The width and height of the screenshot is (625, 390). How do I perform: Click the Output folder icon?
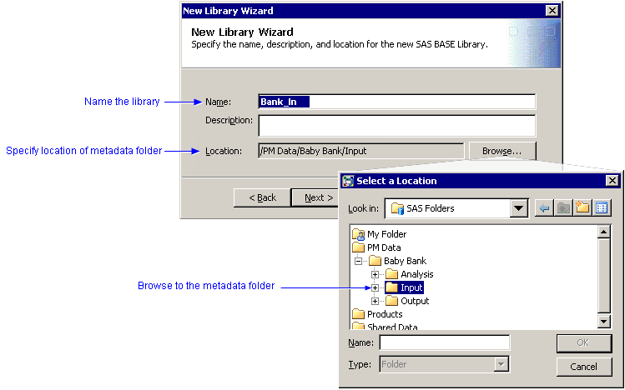click(x=391, y=301)
